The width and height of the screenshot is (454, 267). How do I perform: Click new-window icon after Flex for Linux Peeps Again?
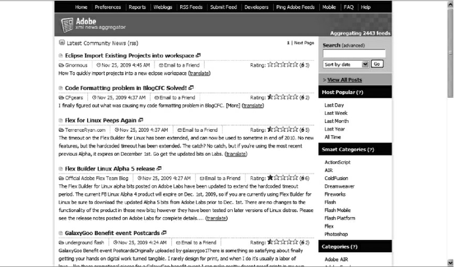[x=141, y=120]
